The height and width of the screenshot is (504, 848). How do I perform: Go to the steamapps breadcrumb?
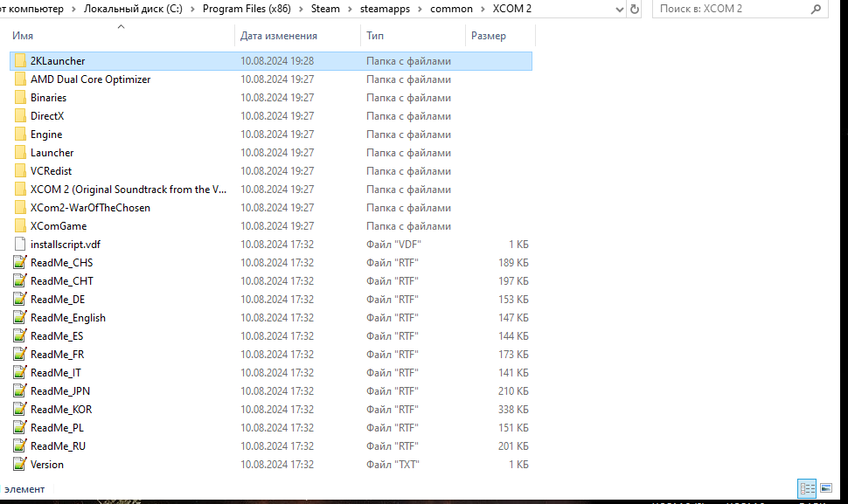pos(385,10)
